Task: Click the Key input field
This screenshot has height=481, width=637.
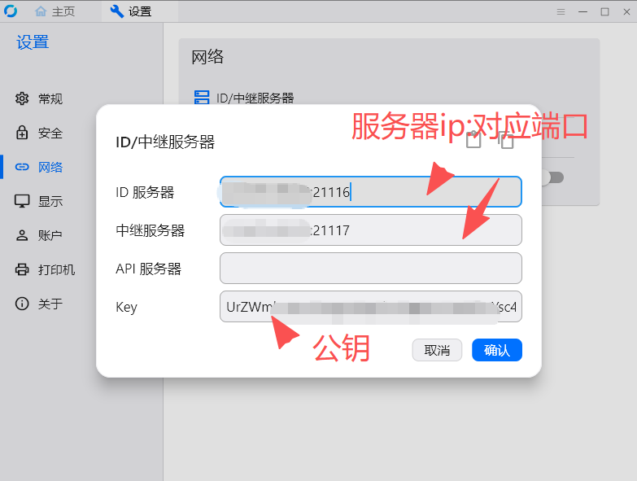Action: 370,306
